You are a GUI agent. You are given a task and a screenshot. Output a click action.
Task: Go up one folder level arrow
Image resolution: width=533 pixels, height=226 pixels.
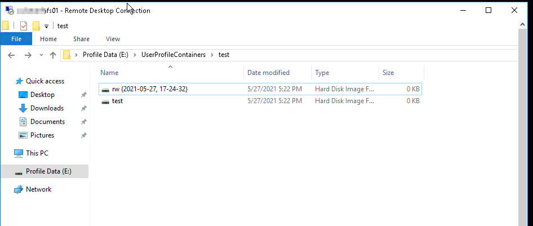tap(53, 55)
